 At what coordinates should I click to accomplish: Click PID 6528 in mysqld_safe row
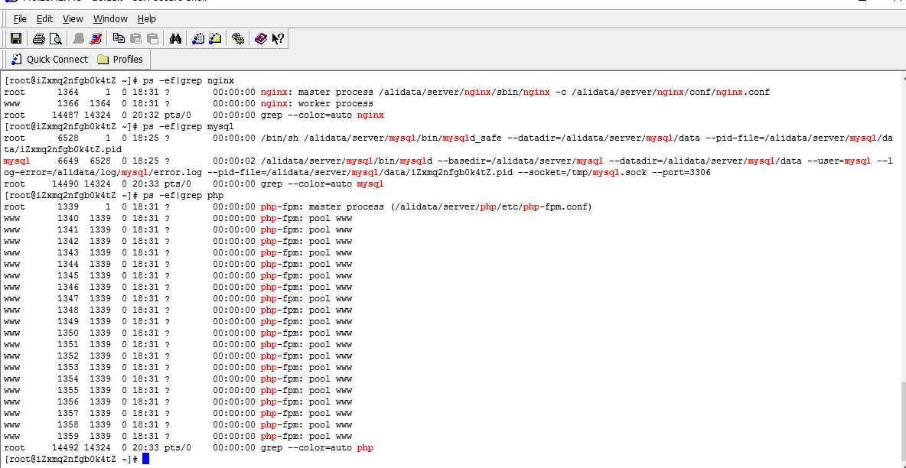tap(67, 138)
